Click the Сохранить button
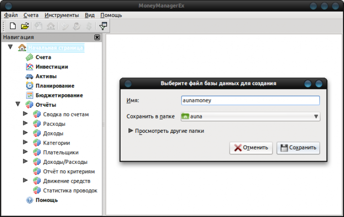 298,148
